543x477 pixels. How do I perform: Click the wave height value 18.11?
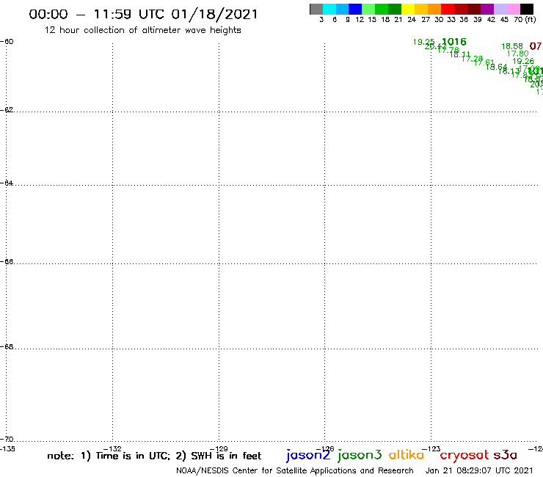pos(460,54)
